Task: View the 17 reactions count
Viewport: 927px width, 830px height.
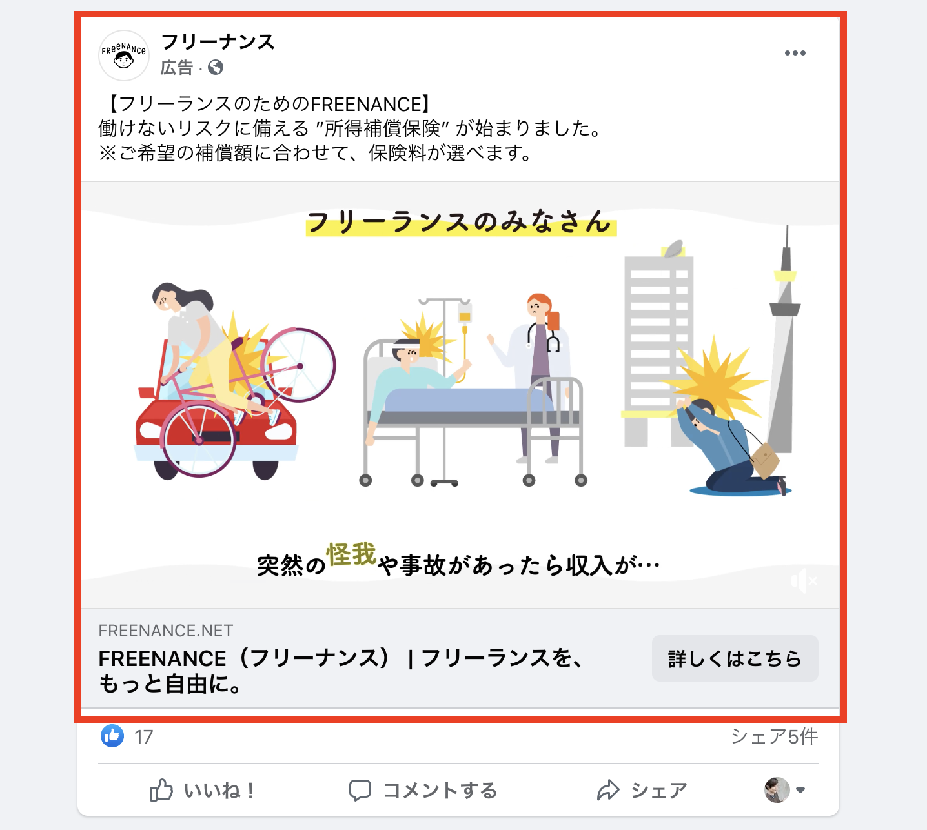Action: coord(143,737)
